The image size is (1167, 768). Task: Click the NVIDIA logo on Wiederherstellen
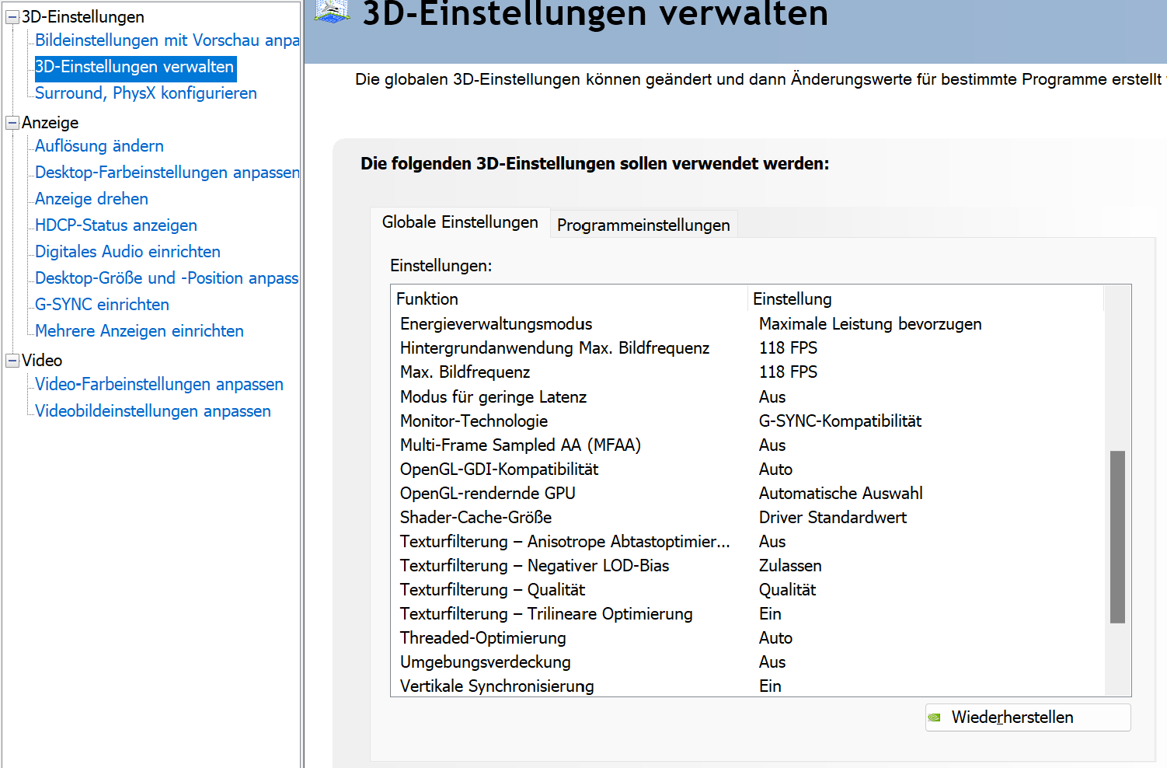pyautogui.click(x=935, y=717)
